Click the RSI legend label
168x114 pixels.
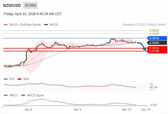click(x=12, y=79)
